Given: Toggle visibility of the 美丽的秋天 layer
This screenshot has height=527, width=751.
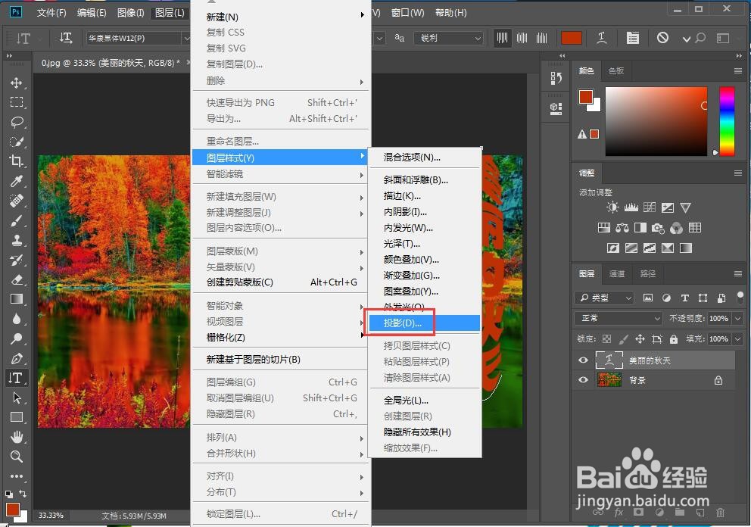Looking at the screenshot, I should (583, 360).
